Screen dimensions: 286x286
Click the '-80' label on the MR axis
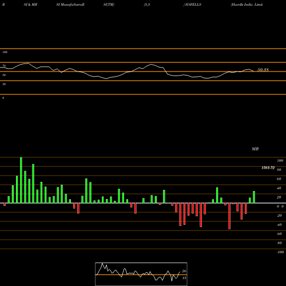click(279, 243)
